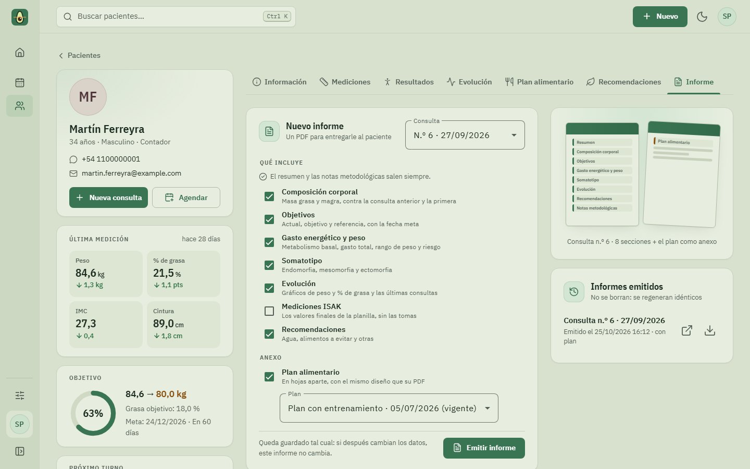Download the Consulta n.º 6 report

point(710,330)
